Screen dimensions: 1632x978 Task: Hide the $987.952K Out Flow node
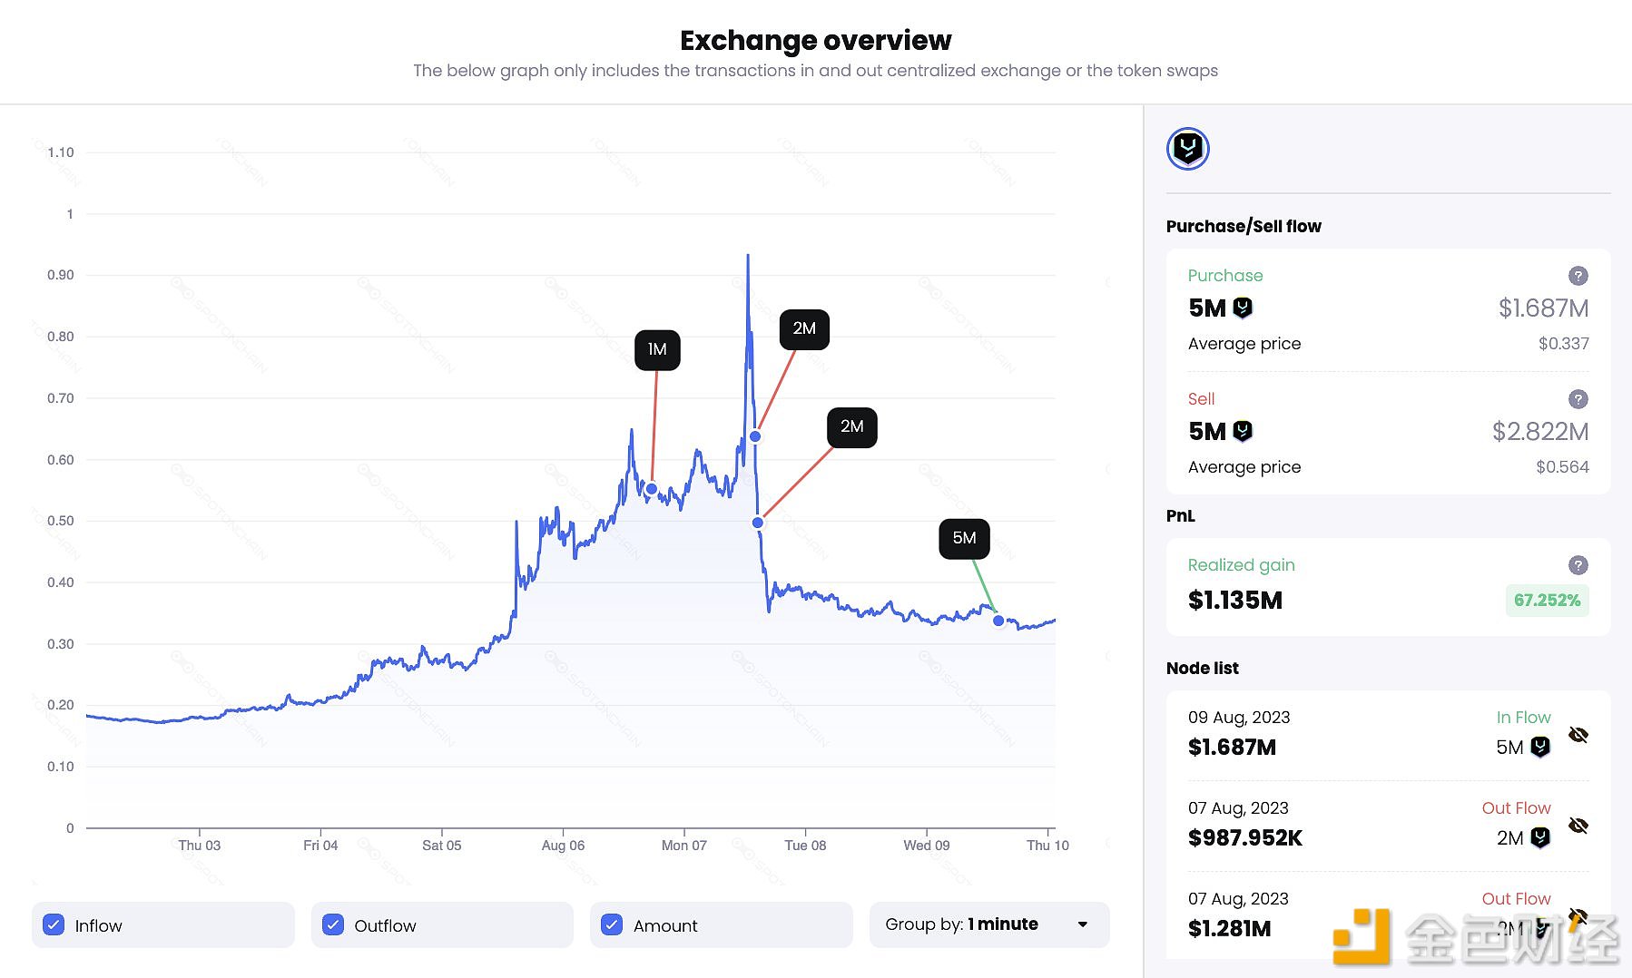(x=1578, y=826)
